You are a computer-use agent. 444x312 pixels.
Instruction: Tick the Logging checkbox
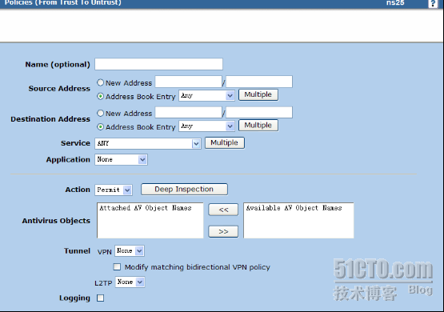click(x=100, y=298)
